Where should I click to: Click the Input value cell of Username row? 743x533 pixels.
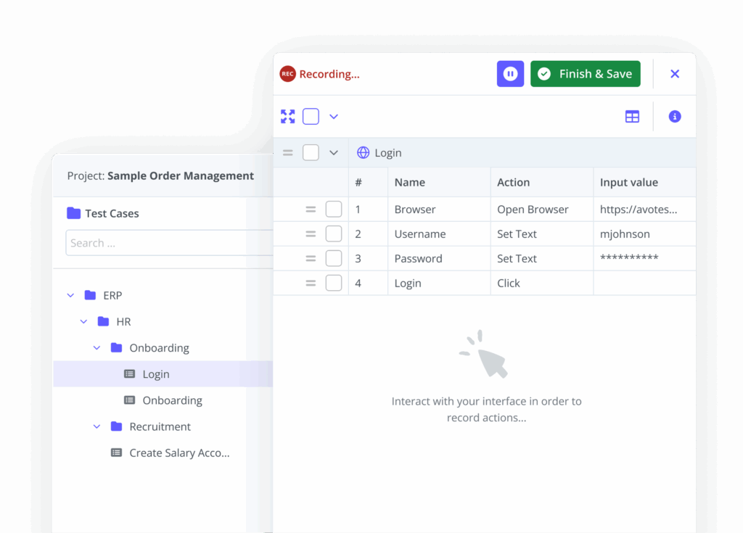coord(644,234)
